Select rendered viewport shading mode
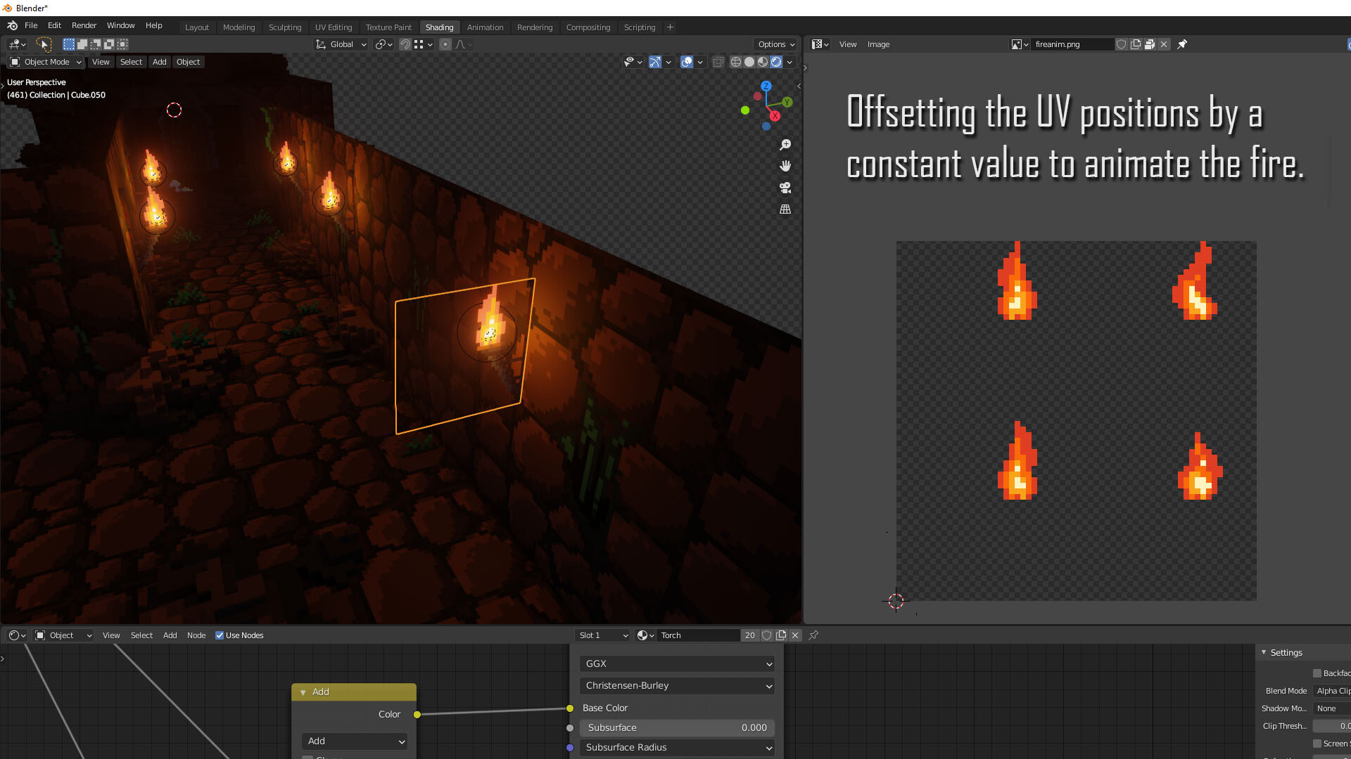This screenshot has height=759, width=1351. pos(775,62)
